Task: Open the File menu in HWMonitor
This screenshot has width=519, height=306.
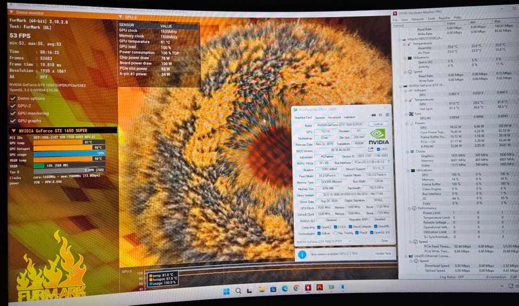Action: [x=395, y=20]
